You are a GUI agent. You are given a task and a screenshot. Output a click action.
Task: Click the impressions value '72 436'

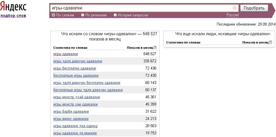(x=151, y=68)
